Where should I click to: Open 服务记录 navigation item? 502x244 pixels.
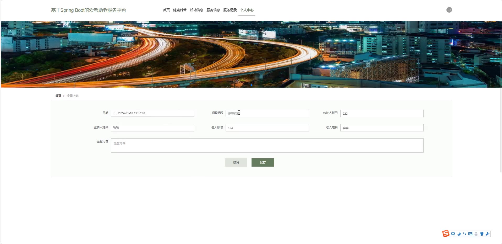pos(230,10)
